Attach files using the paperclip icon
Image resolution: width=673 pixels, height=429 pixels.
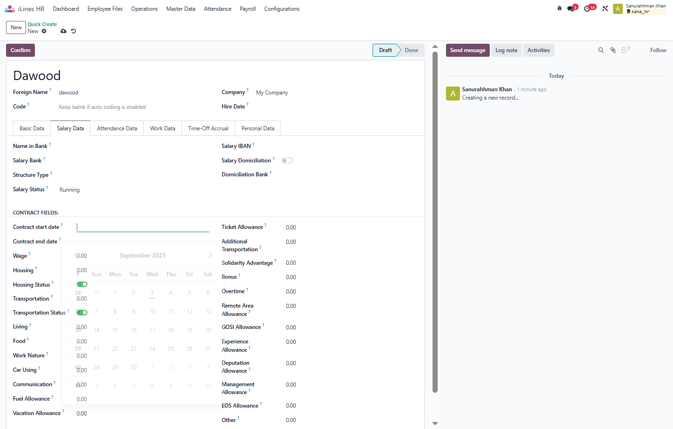pos(613,50)
